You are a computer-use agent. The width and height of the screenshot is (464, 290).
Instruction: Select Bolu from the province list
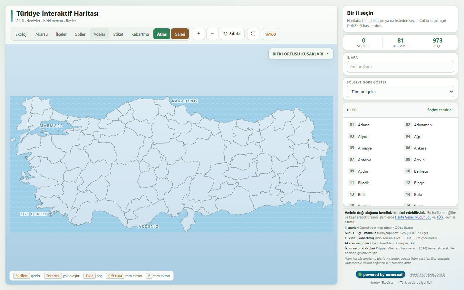point(429,194)
